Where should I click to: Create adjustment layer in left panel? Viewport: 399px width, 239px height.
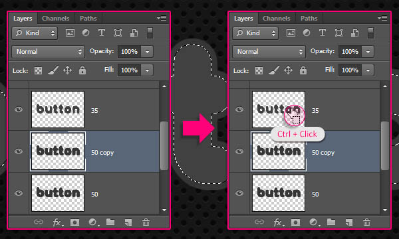click(93, 222)
